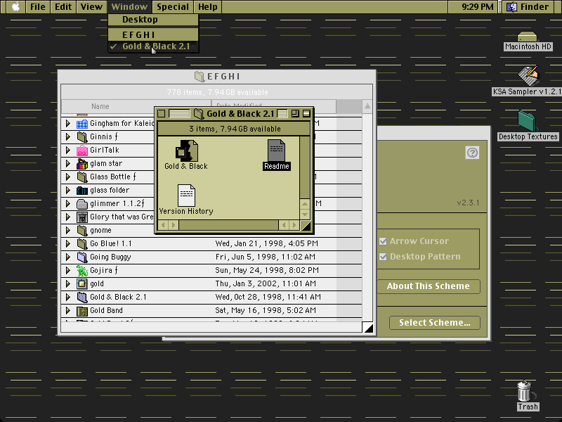This screenshot has width=562, height=422.
Task: Expand the gnome disclosure triangle
Action: tap(67, 231)
